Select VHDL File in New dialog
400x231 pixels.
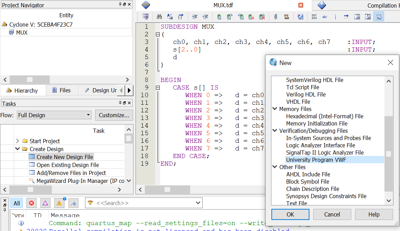point(298,102)
